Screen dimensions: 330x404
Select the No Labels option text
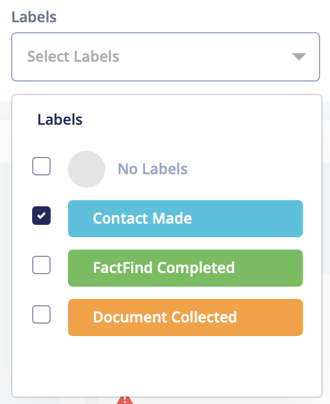coord(153,169)
